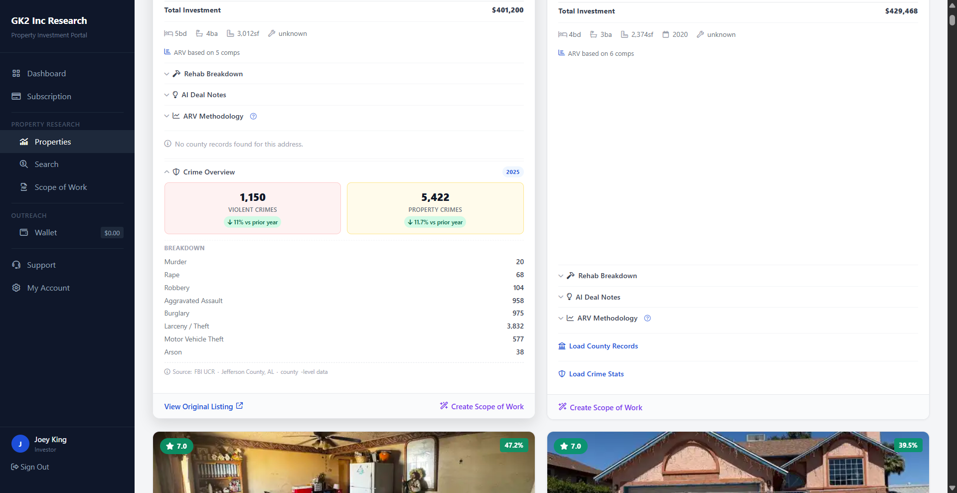This screenshot has width=957, height=493.
Task: Open the Wallet menu item
Action: pos(46,233)
